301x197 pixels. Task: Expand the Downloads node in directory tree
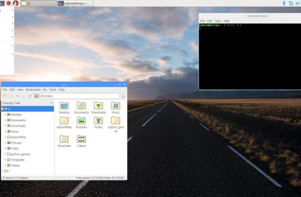(5, 126)
